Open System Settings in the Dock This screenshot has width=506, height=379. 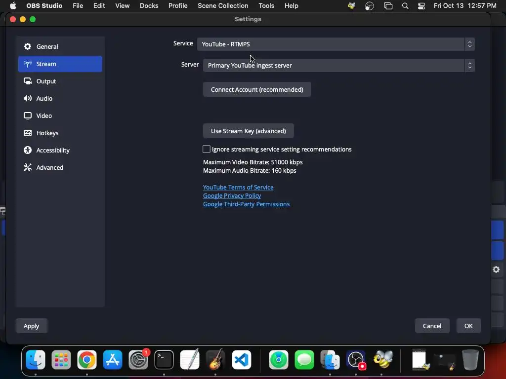[138, 359]
